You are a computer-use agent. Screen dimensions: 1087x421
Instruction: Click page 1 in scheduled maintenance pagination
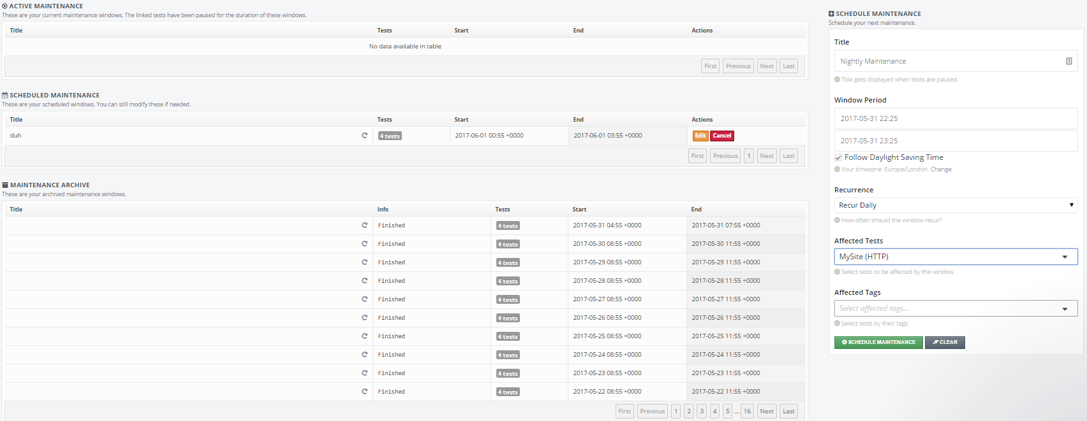(749, 156)
